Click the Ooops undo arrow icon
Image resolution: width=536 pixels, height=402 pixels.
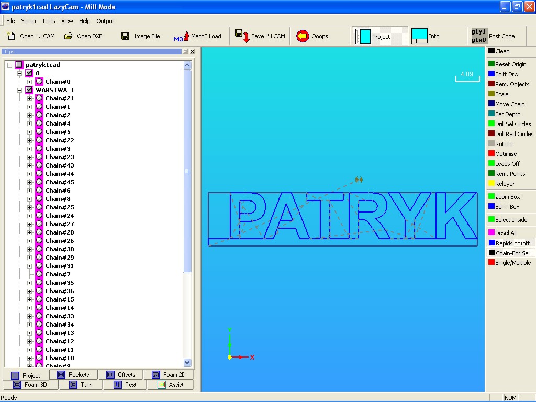303,36
